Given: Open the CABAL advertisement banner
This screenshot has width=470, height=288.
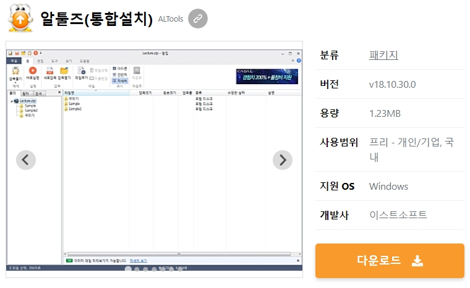Looking at the screenshot, I should (x=267, y=77).
